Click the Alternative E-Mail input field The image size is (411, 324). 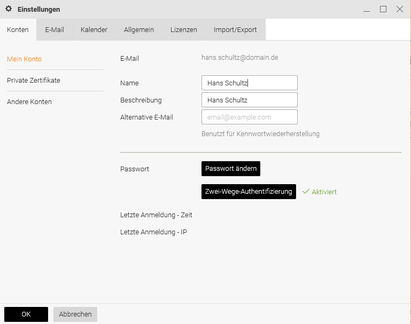[x=249, y=117]
